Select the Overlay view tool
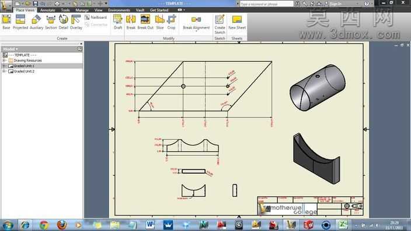Screen dimensions: 411x231 [x=76, y=22]
